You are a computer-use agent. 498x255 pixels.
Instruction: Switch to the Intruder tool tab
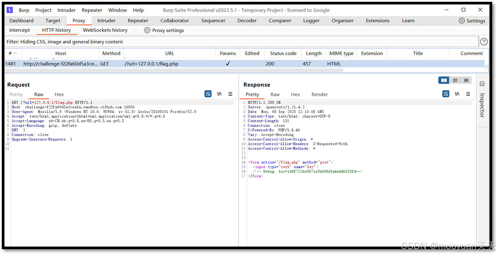coord(106,20)
